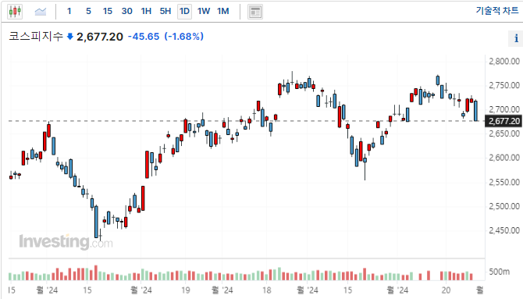Click the 18 date label on time axis

coord(266,290)
